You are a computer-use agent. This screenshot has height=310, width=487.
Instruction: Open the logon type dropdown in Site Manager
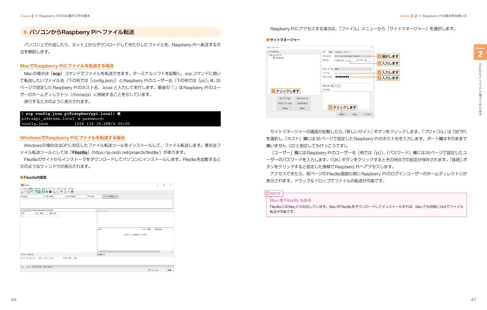[x=370, y=69]
